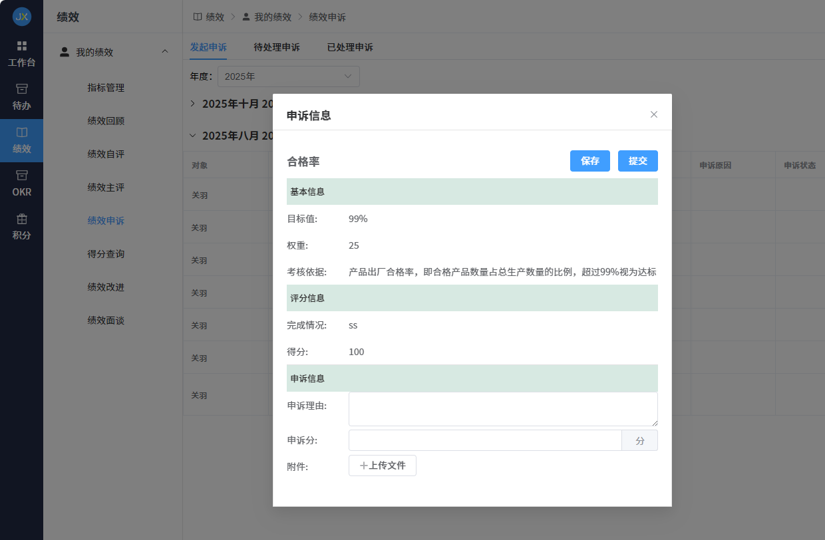Submit the appeal with 提交 button

[x=637, y=161]
